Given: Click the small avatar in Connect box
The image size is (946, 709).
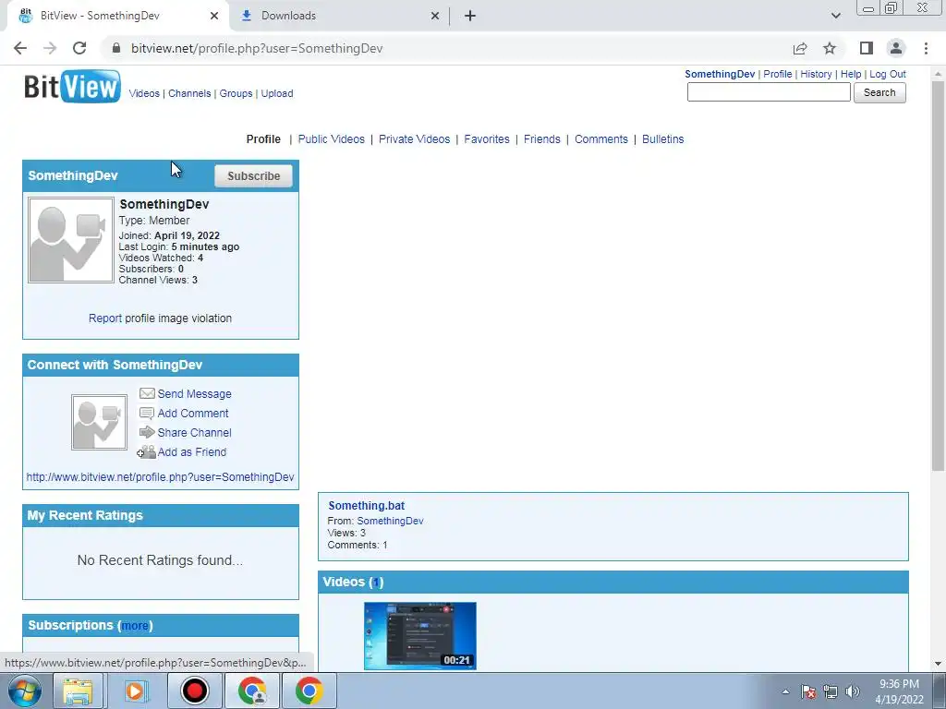Looking at the screenshot, I should pyautogui.click(x=99, y=422).
